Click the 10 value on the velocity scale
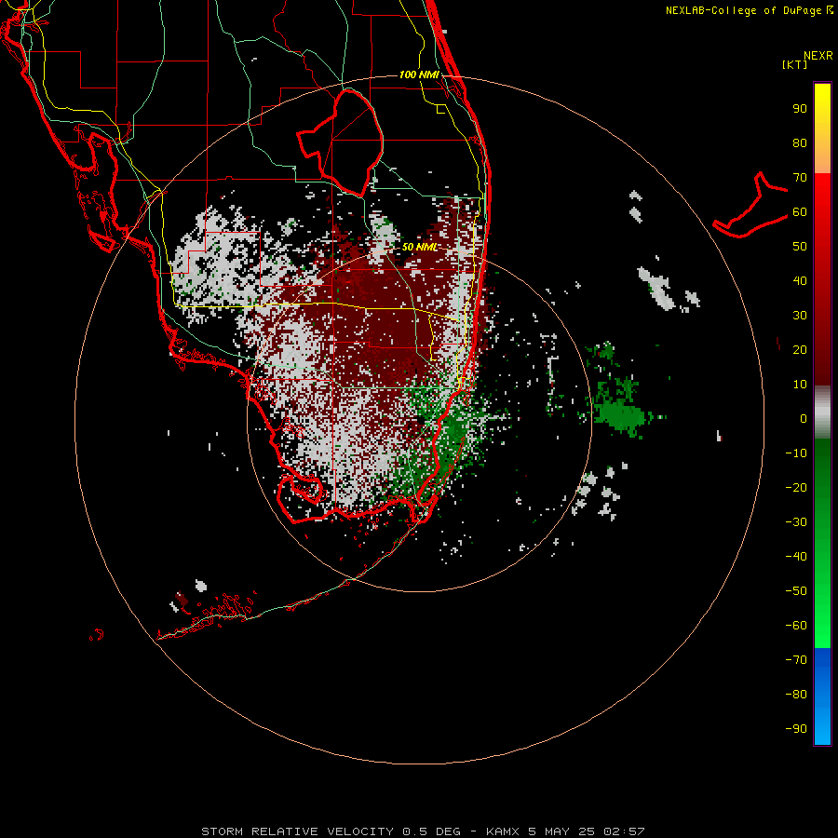Viewport: 838px width, 838px height. coord(800,385)
